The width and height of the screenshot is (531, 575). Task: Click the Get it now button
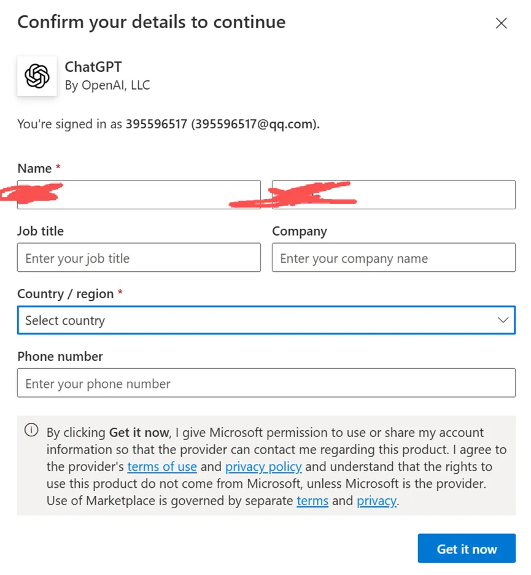coord(467,548)
